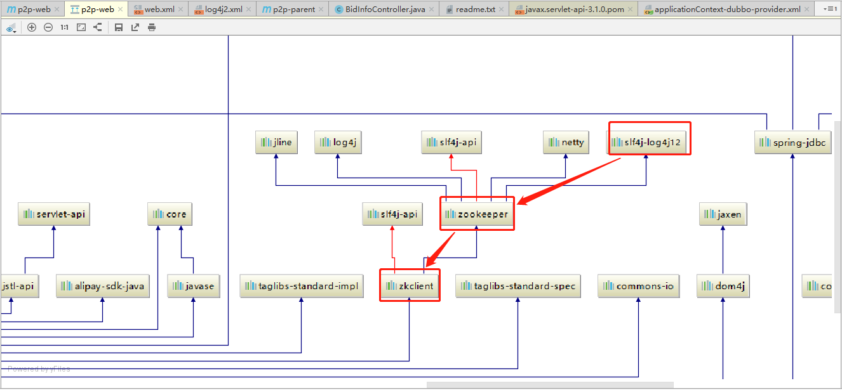
Task: Select the show paths toolbar icon
Action: (x=99, y=27)
